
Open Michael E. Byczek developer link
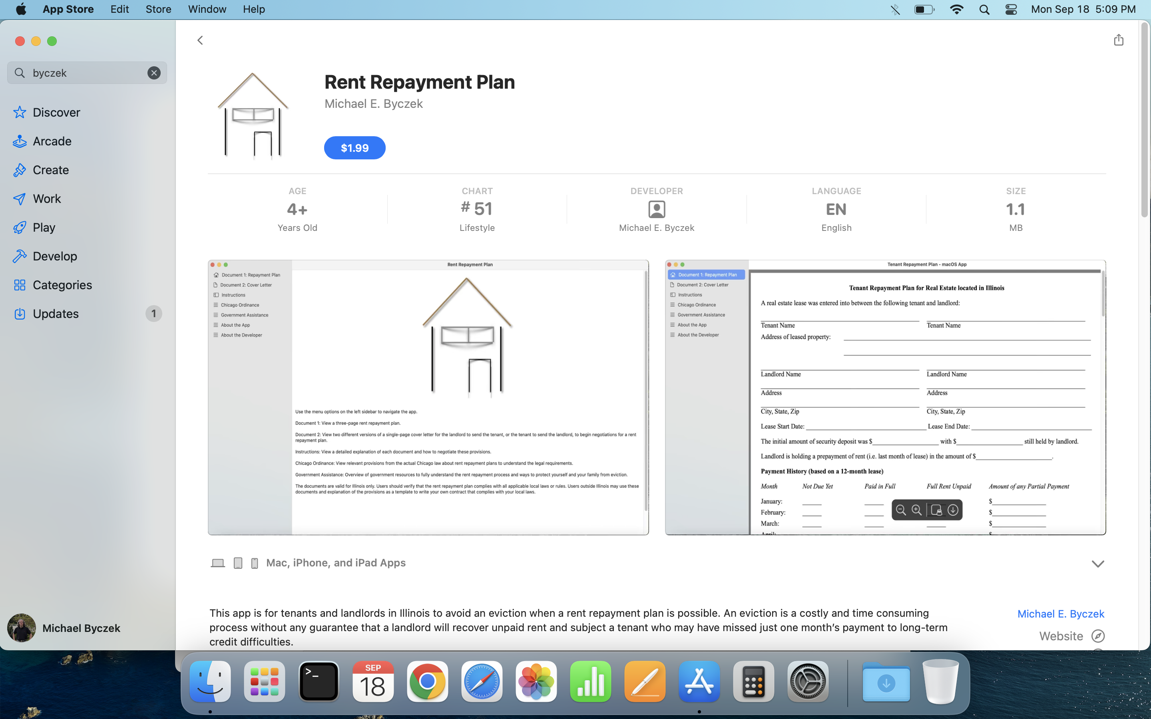coord(1061,614)
